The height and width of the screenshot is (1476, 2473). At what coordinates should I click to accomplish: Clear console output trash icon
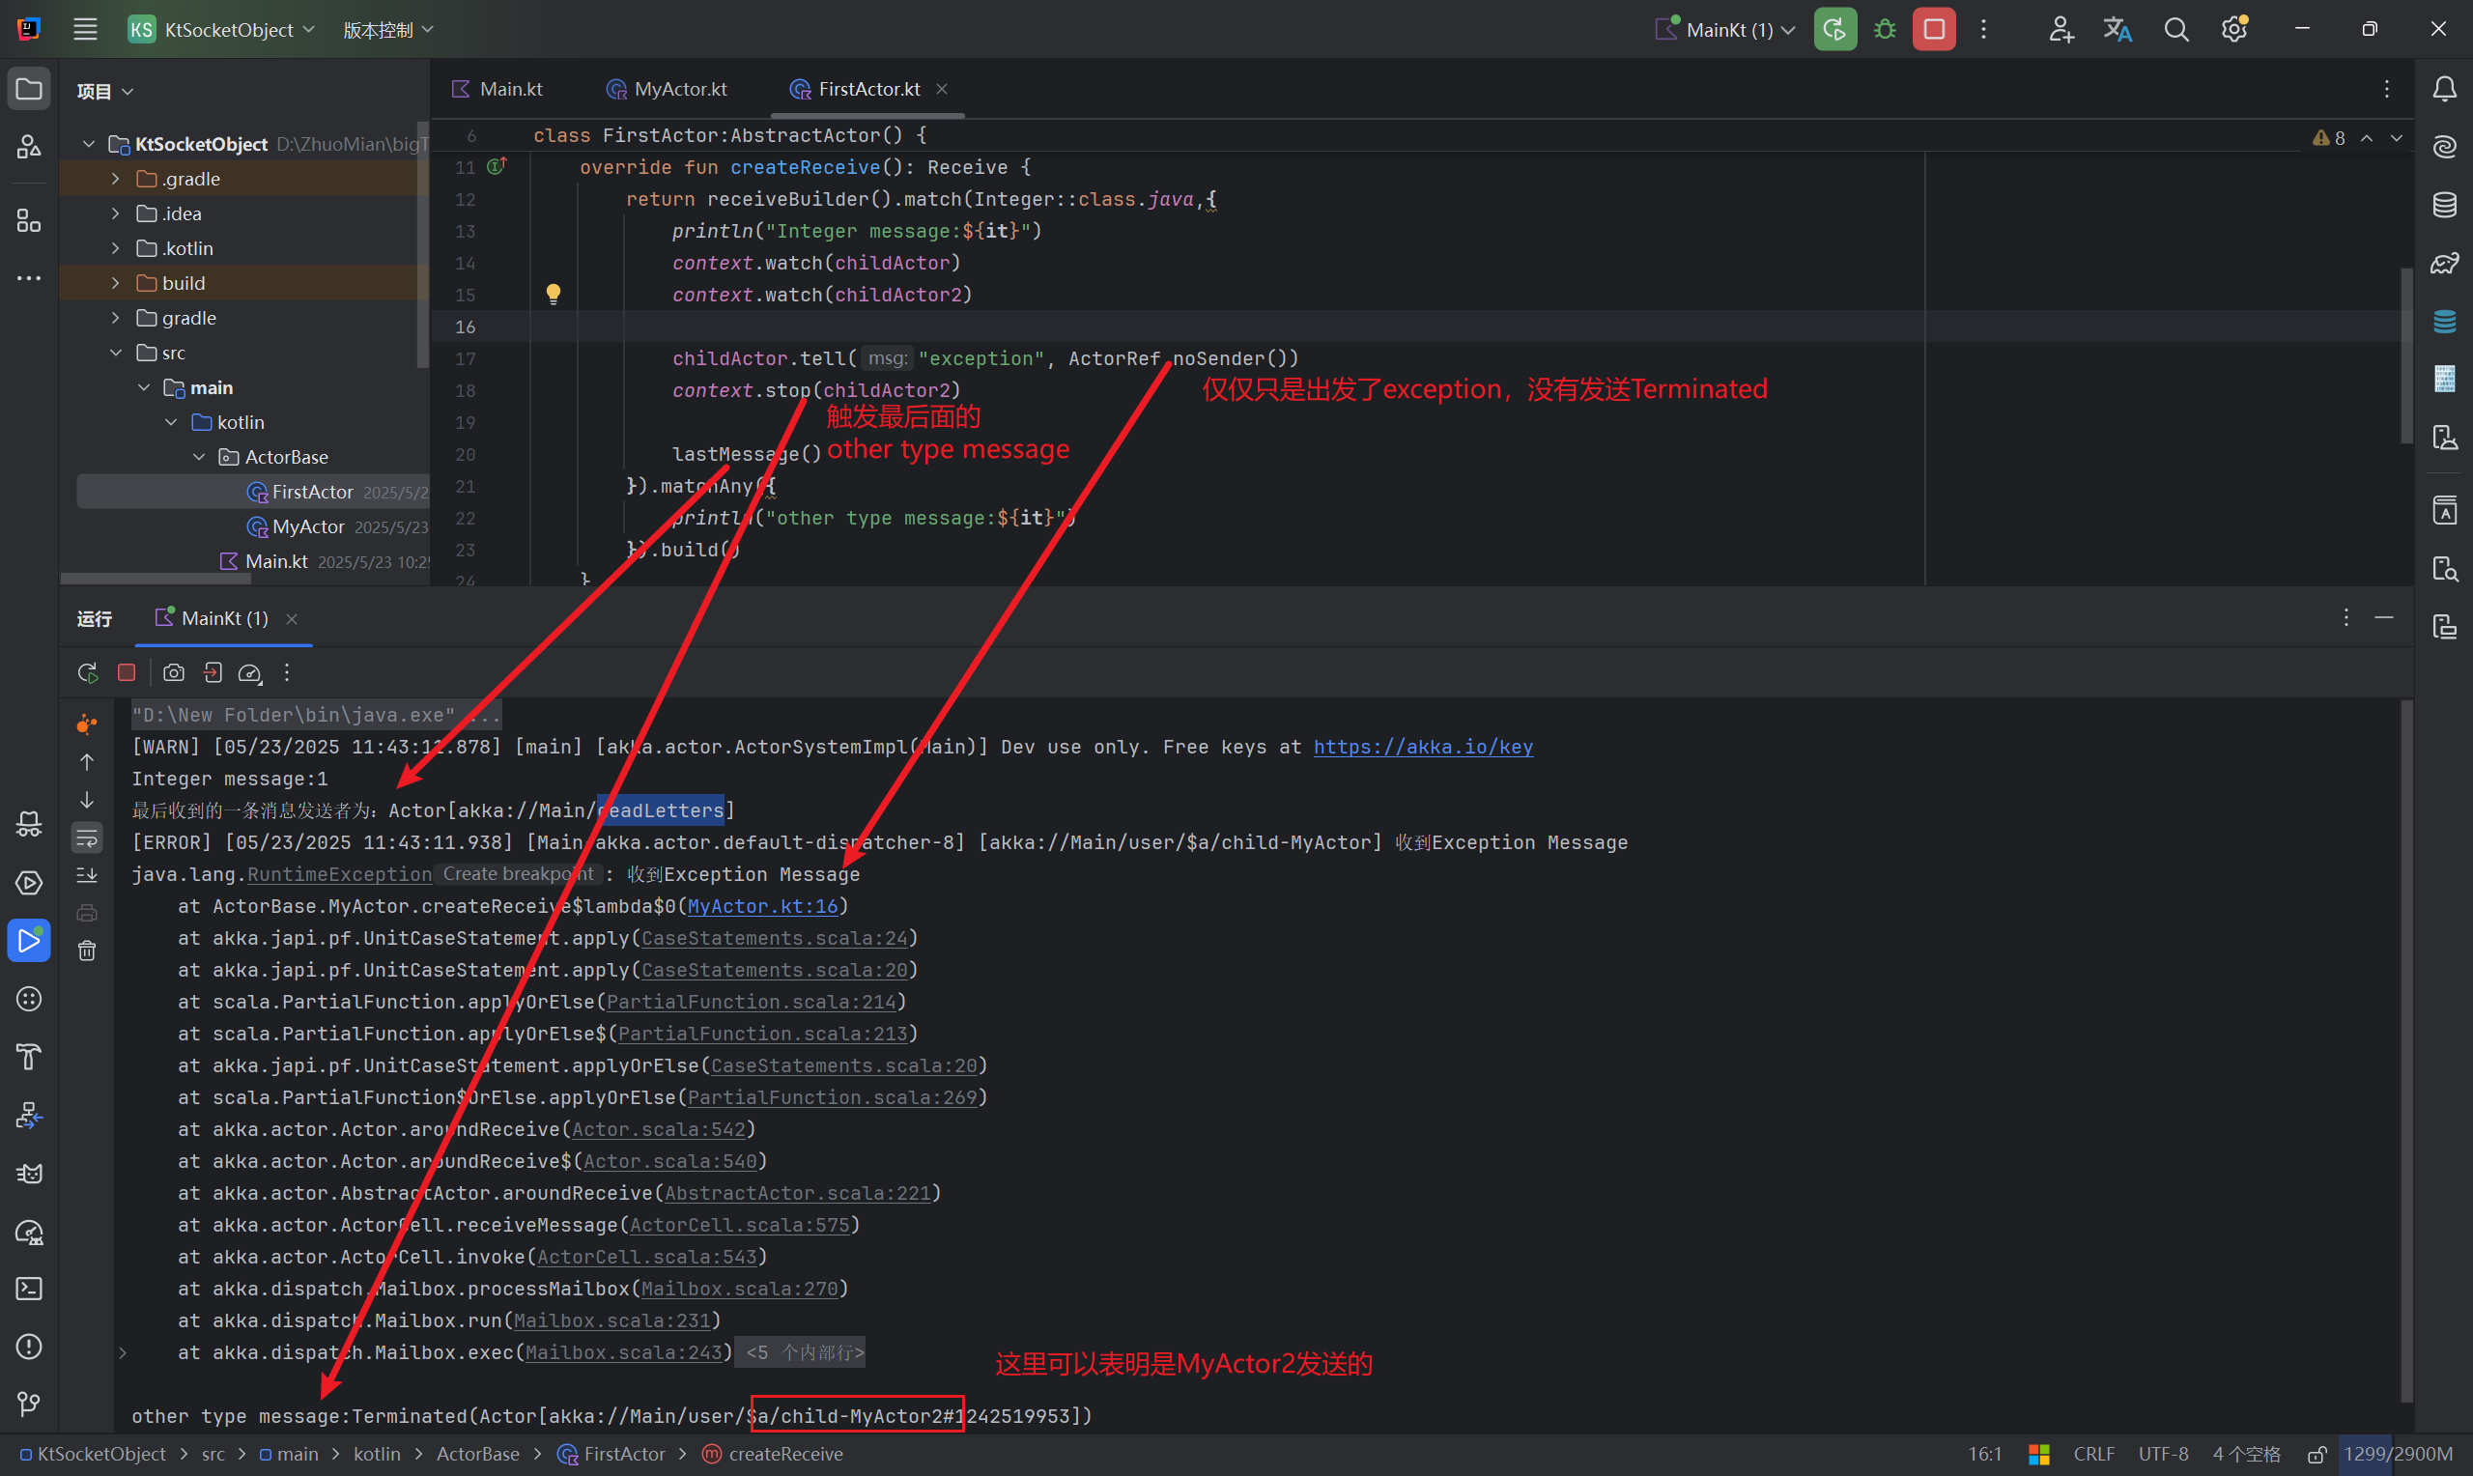point(88,951)
